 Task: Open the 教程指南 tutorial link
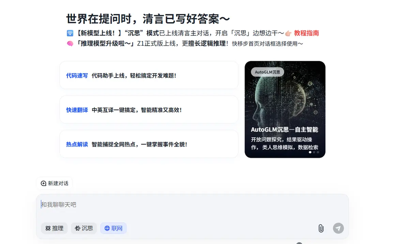coord(306,33)
